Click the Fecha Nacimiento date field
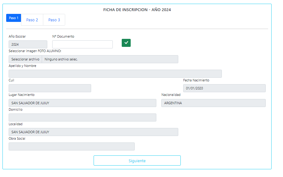 coord(224,88)
